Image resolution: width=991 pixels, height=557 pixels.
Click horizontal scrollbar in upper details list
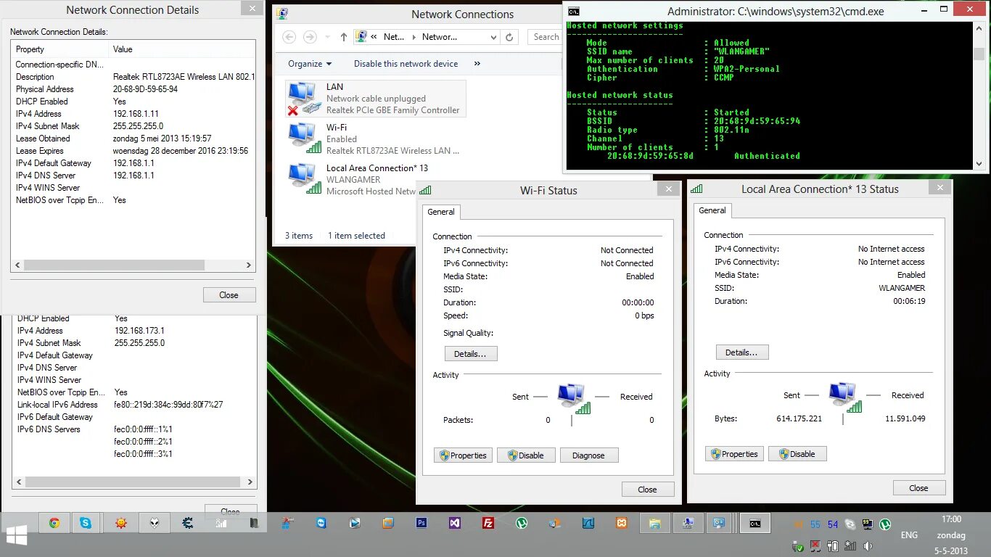point(133,265)
